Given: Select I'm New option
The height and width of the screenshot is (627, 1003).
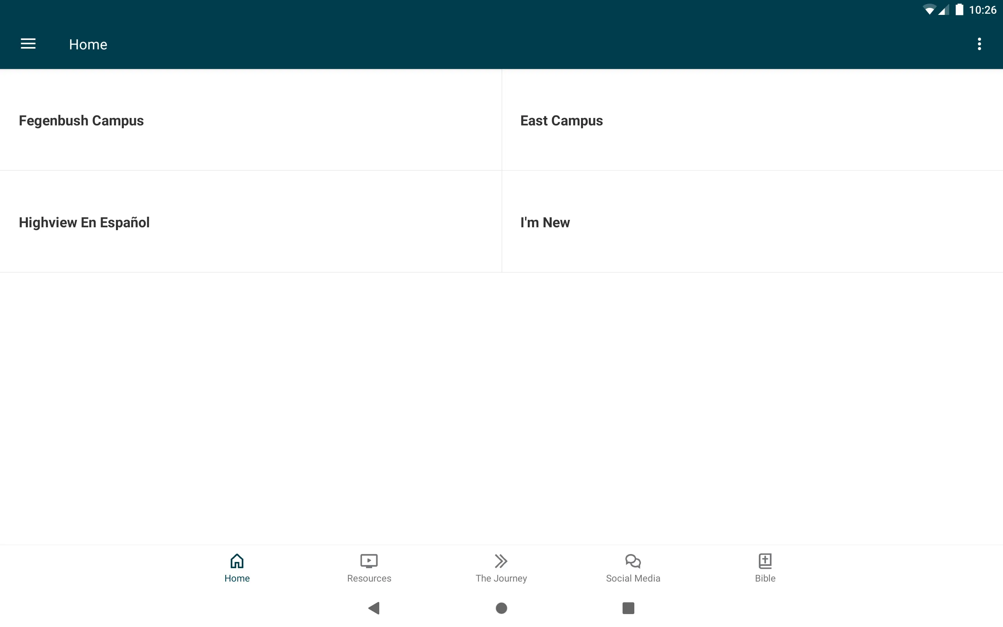Looking at the screenshot, I should coord(545,222).
